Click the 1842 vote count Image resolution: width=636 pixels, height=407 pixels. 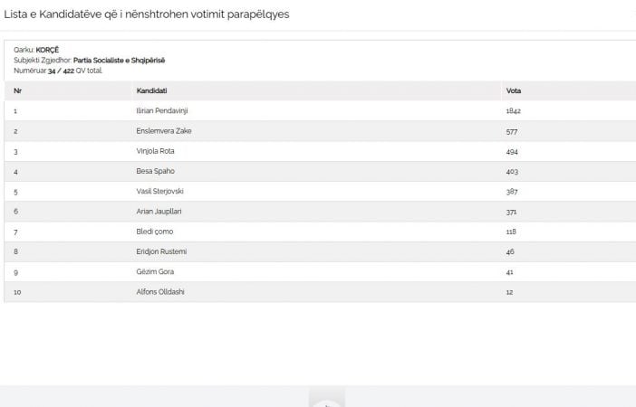(x=513, y=111)
